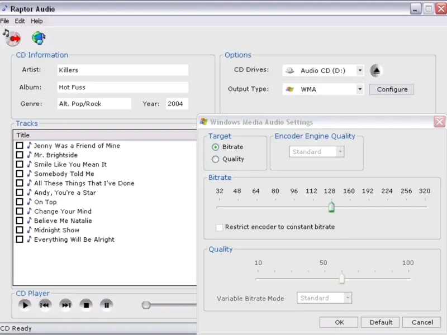
Task: Skip to the next track button
Action: [x=65, y=305]
